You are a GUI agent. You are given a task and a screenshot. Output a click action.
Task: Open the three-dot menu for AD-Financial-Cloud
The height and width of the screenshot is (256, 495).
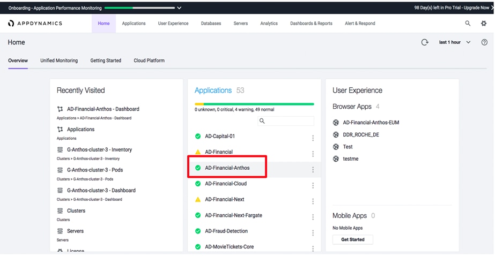(x=313, y=185)
